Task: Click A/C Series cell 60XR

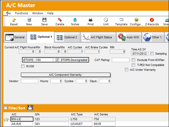Action: click(x=105, y=124)
